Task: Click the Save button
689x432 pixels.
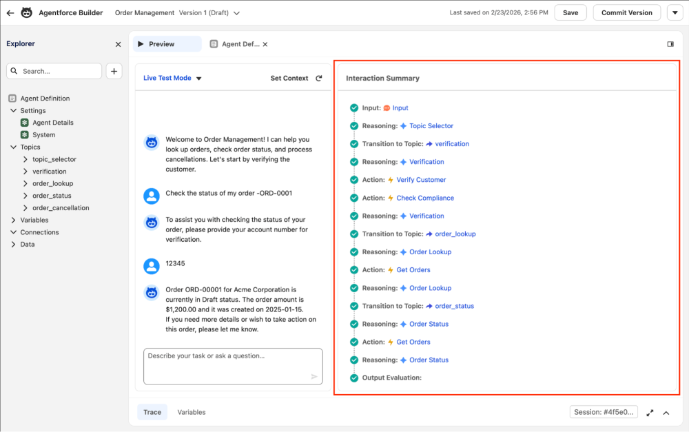Action: coord(570,12)
